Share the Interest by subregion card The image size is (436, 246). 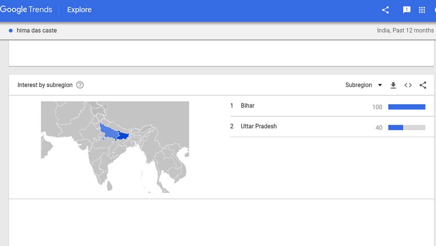423,85
